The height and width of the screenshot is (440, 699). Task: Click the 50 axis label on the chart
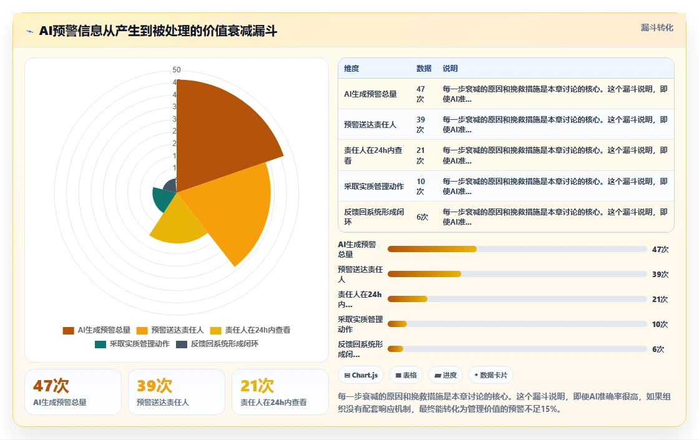coord(177,70)
